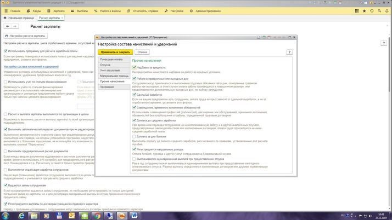
Task: Click the help question mark in dialog
Action: [289, 52]
